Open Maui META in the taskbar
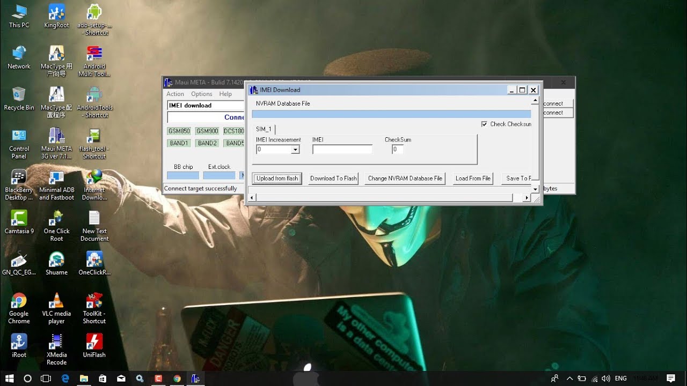Screen dimensions: 687x386 [x=195, y=378]
